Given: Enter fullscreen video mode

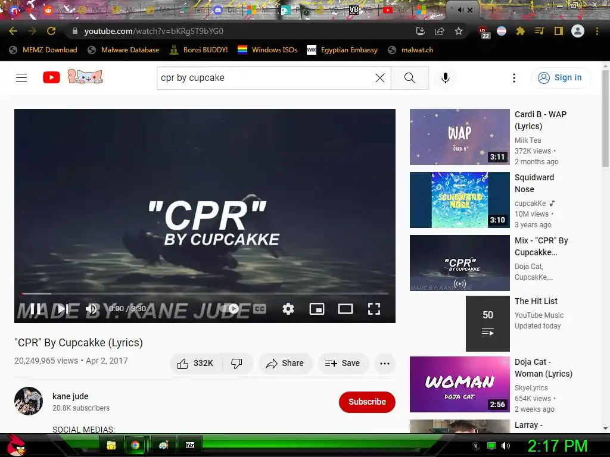Looking at the screenshot, I should (x=374, y=309).
